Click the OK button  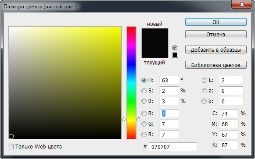pos(216,22)
